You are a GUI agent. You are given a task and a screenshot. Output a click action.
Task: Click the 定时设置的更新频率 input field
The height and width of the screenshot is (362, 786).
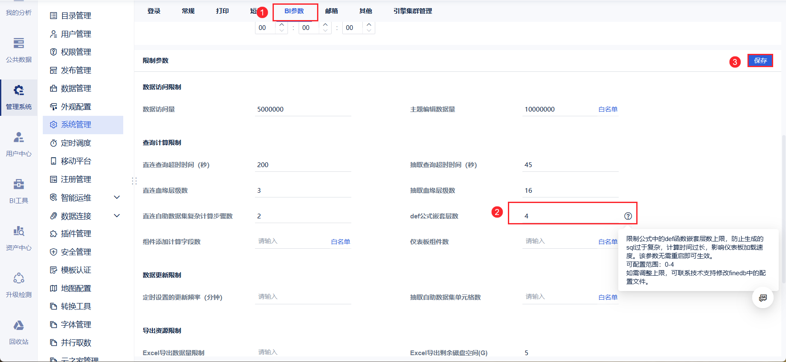coord(303,297)
